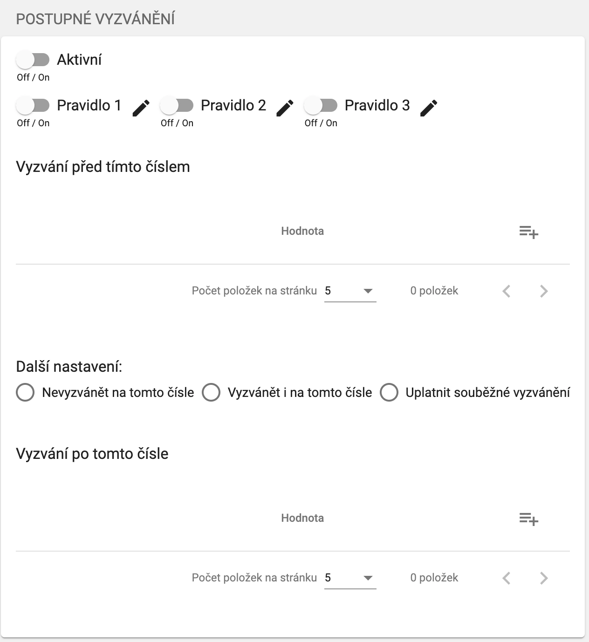Add a number to 'Vyzvání před tímto číslem' list
Image resolution: width=589 pixels, height=642 pixels.
coord(529,233)
